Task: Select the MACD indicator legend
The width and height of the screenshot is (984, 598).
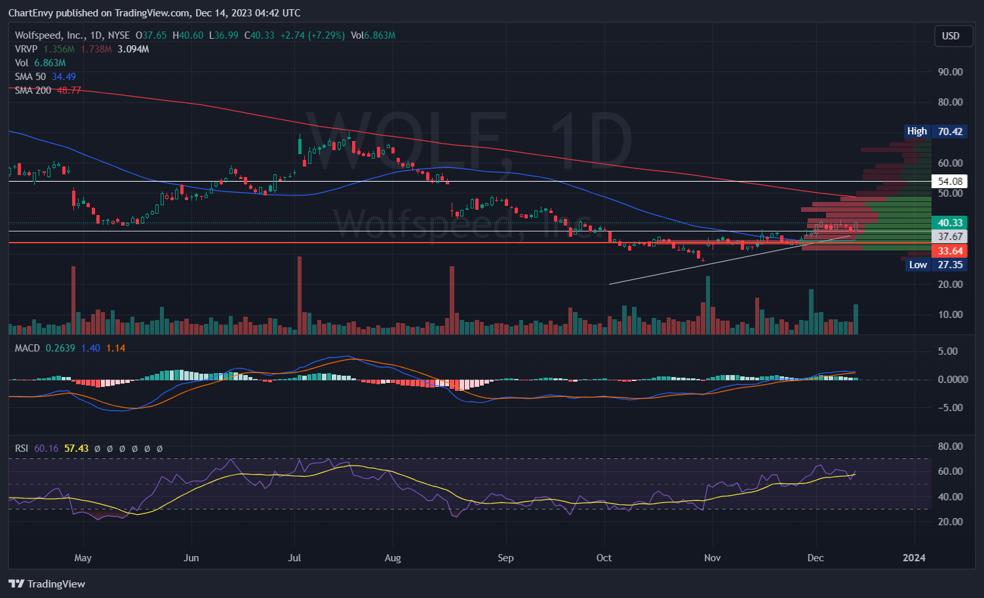Action: 28,348
